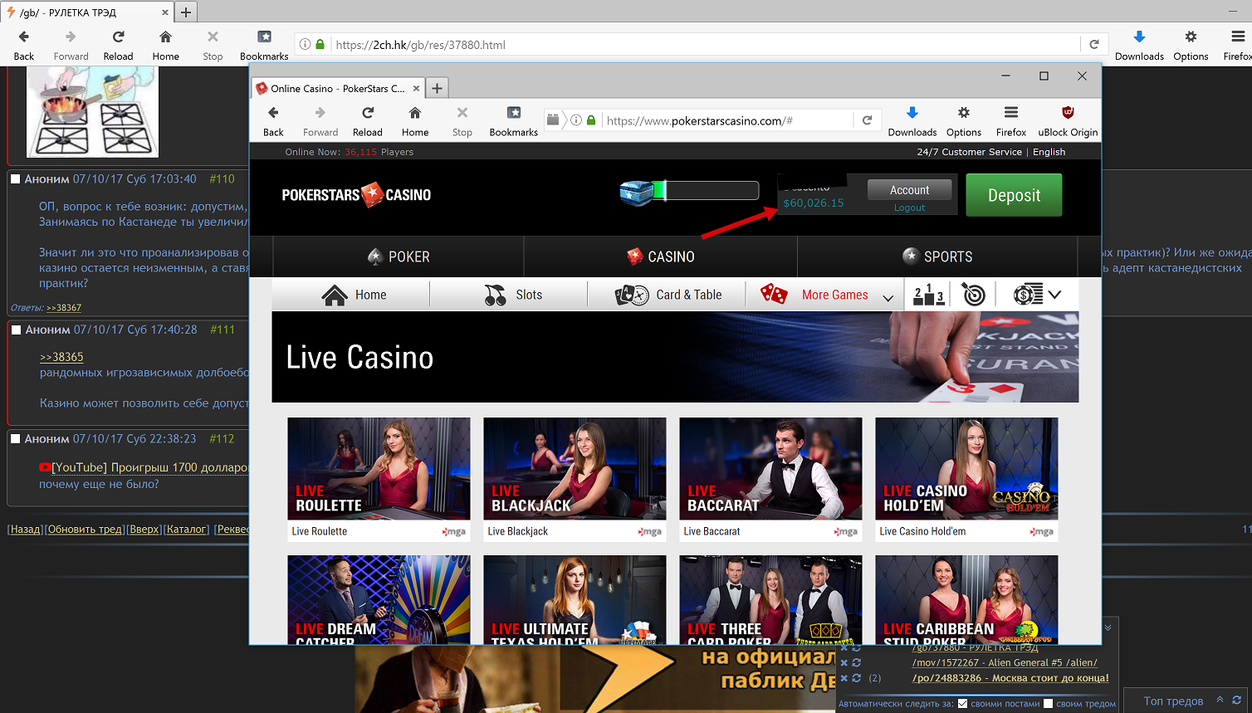This screenshot has height=713, width=1252.
Task: Click the green Deposit button
Action: click(1014, 195)
